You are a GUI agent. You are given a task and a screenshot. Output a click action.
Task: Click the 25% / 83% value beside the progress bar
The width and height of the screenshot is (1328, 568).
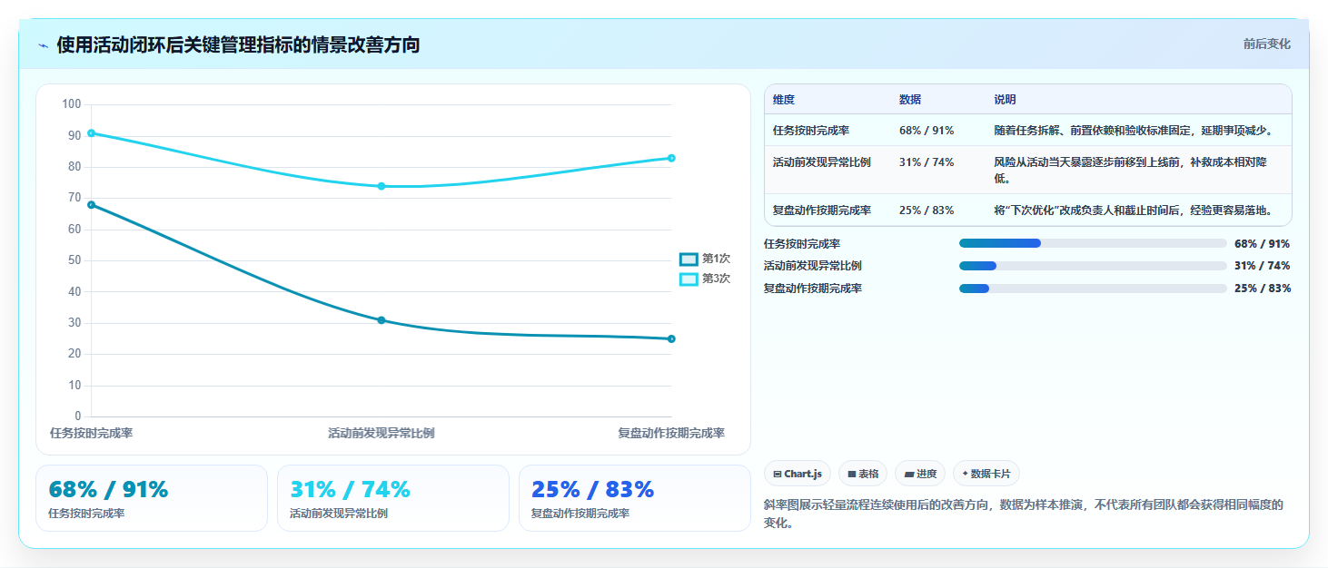point(1263,289)
